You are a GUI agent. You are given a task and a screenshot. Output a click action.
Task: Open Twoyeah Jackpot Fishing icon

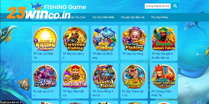(x=164, y=39)
